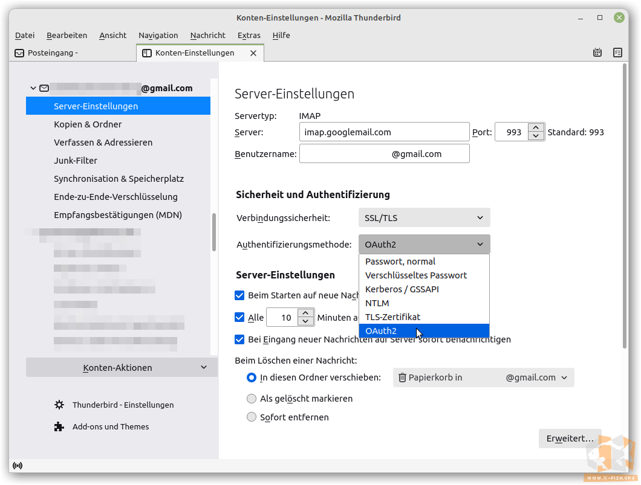The height and width of the screenshot is (485, 641).
Task: Select Empfangsbestätigungen (MDN) in sidebar
Action: pos(118,215)
